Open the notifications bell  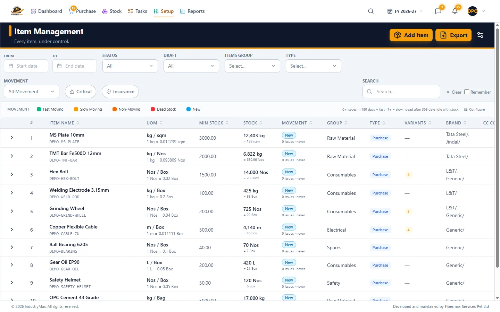click(x=455, y=11)
